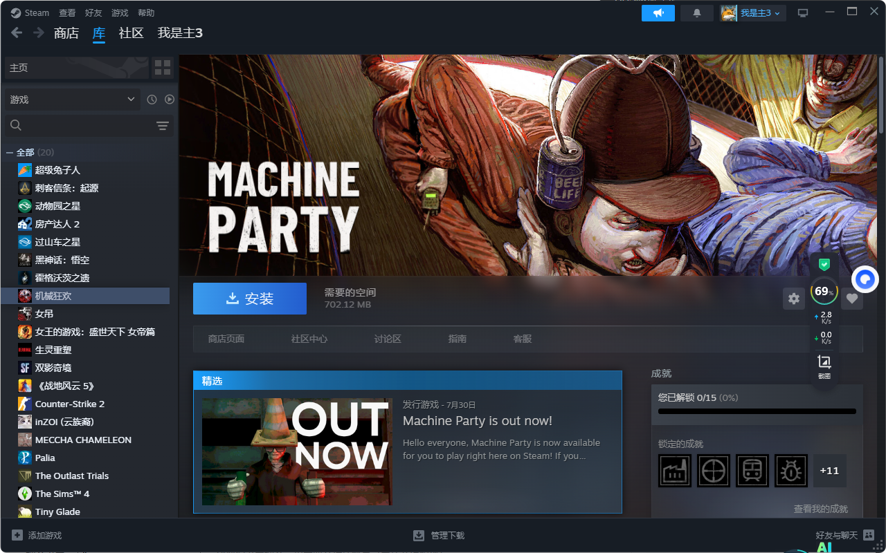Open the 商店页面 game link
Viewport: 886px width, 553px height.
(226, 339)
